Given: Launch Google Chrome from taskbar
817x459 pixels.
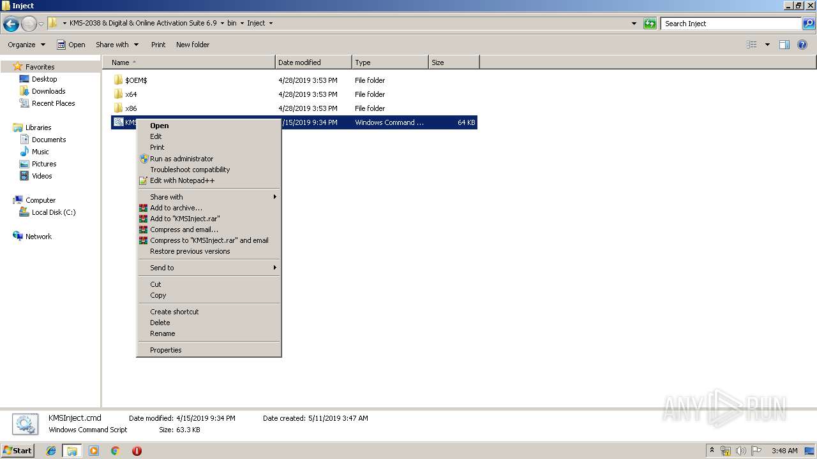Looking at the screenshot, I should [115, 451].
